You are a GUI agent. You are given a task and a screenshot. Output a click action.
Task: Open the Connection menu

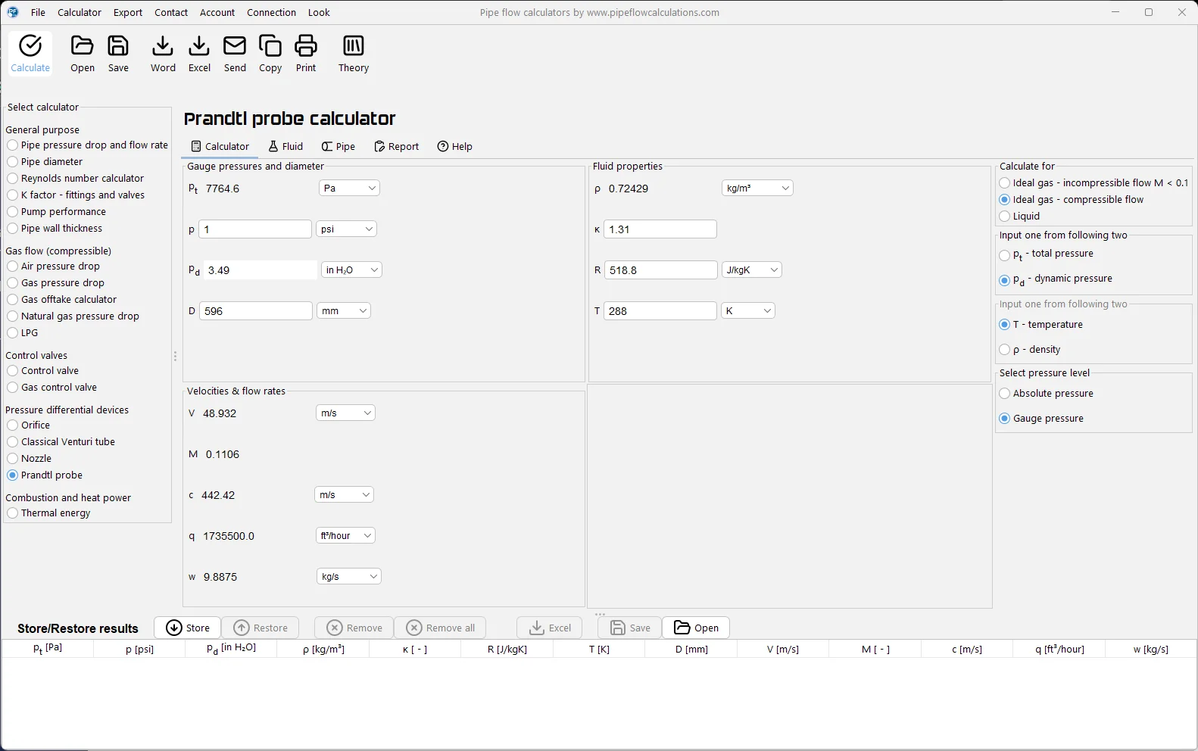tap(271, 12)
